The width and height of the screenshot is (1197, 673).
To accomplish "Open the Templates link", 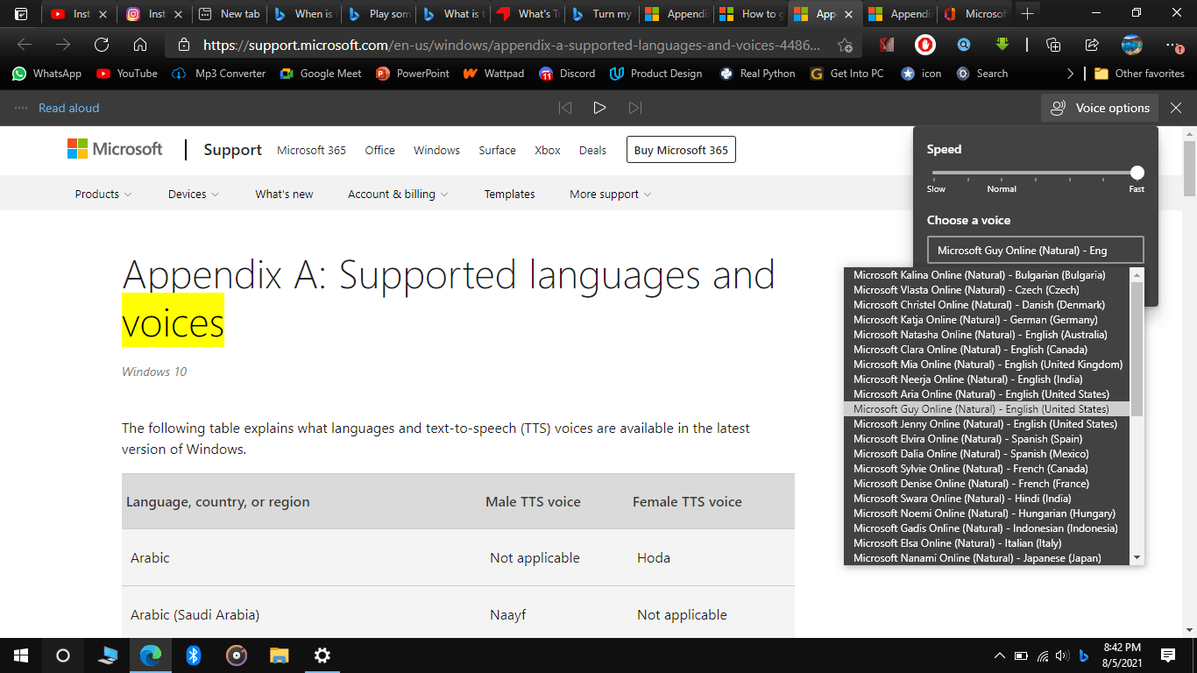I will tap(509, 194).
